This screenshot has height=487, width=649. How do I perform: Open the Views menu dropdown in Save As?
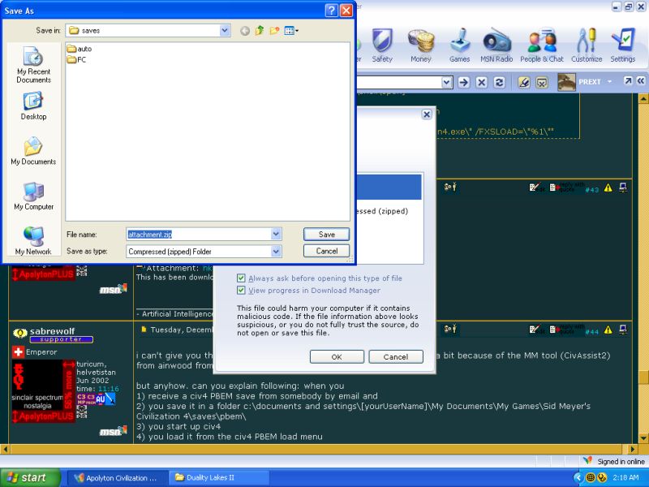tap(292, 31)
